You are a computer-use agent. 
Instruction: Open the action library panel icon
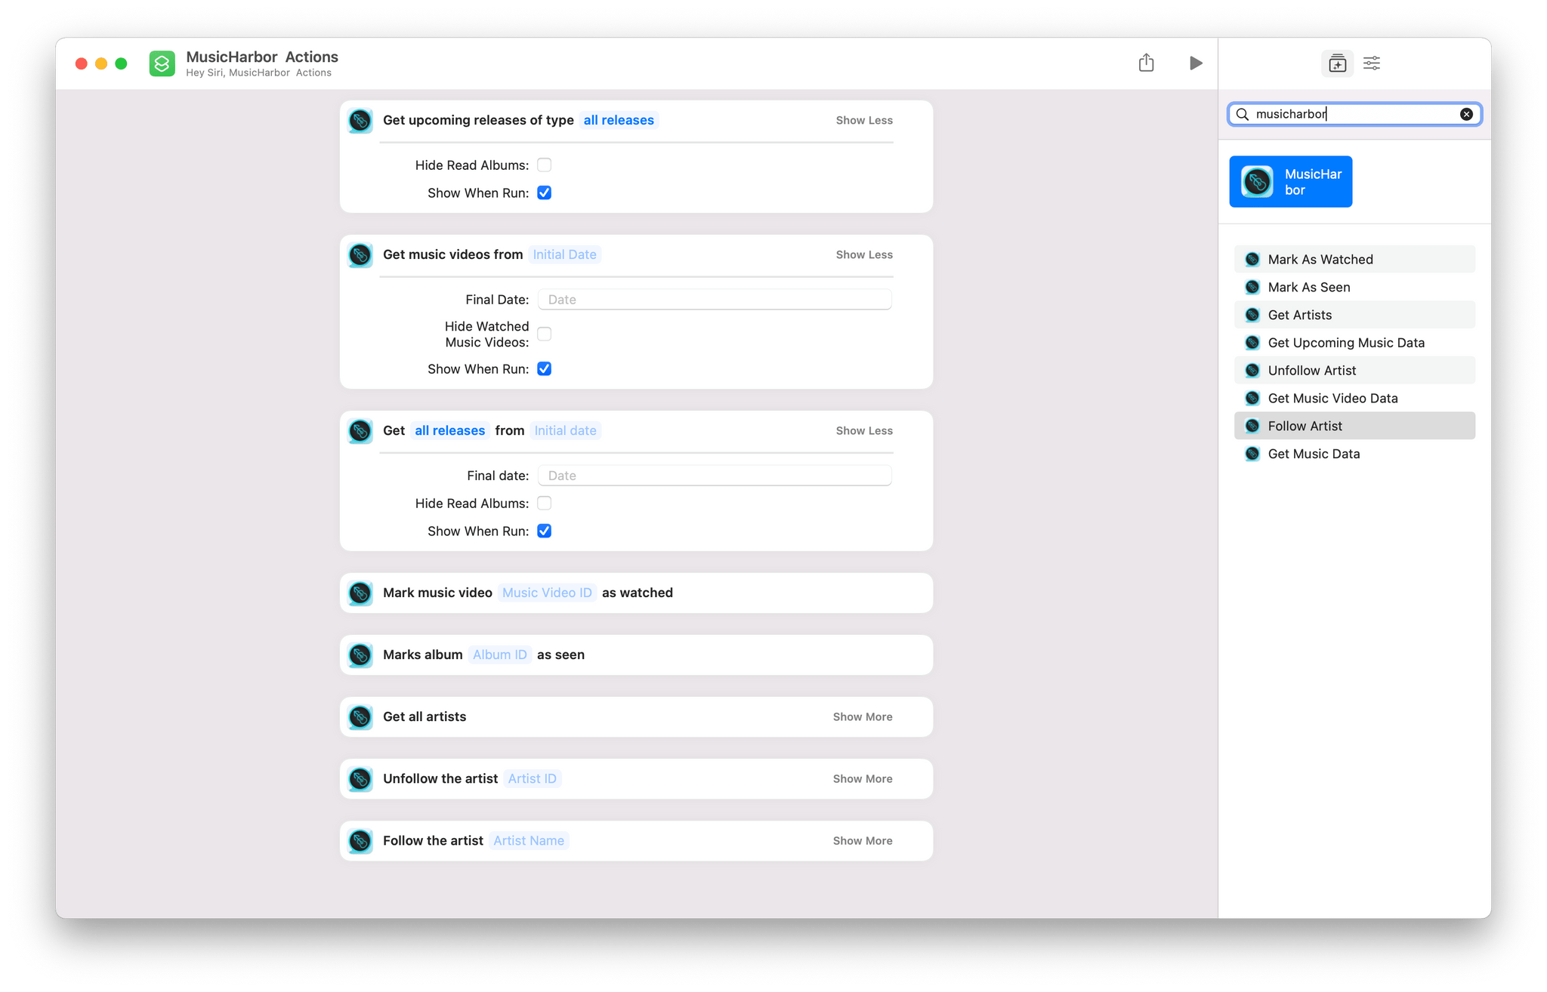[x=1337, y=63]
